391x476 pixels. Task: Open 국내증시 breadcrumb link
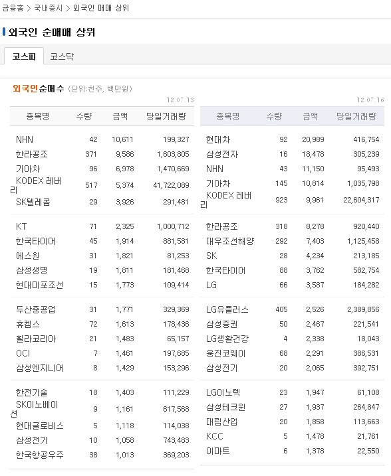point(48,8)
